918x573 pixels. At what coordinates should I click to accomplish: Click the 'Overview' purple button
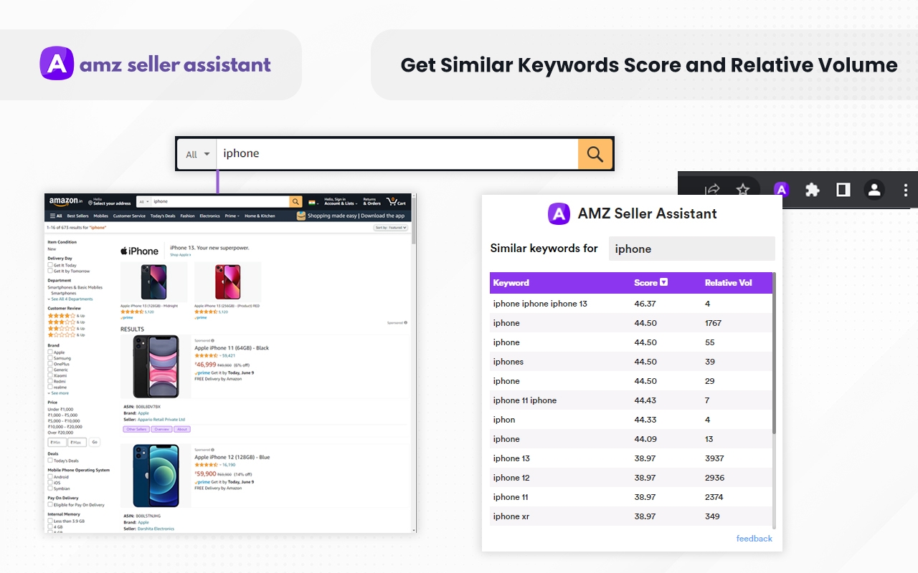(161, 429)
